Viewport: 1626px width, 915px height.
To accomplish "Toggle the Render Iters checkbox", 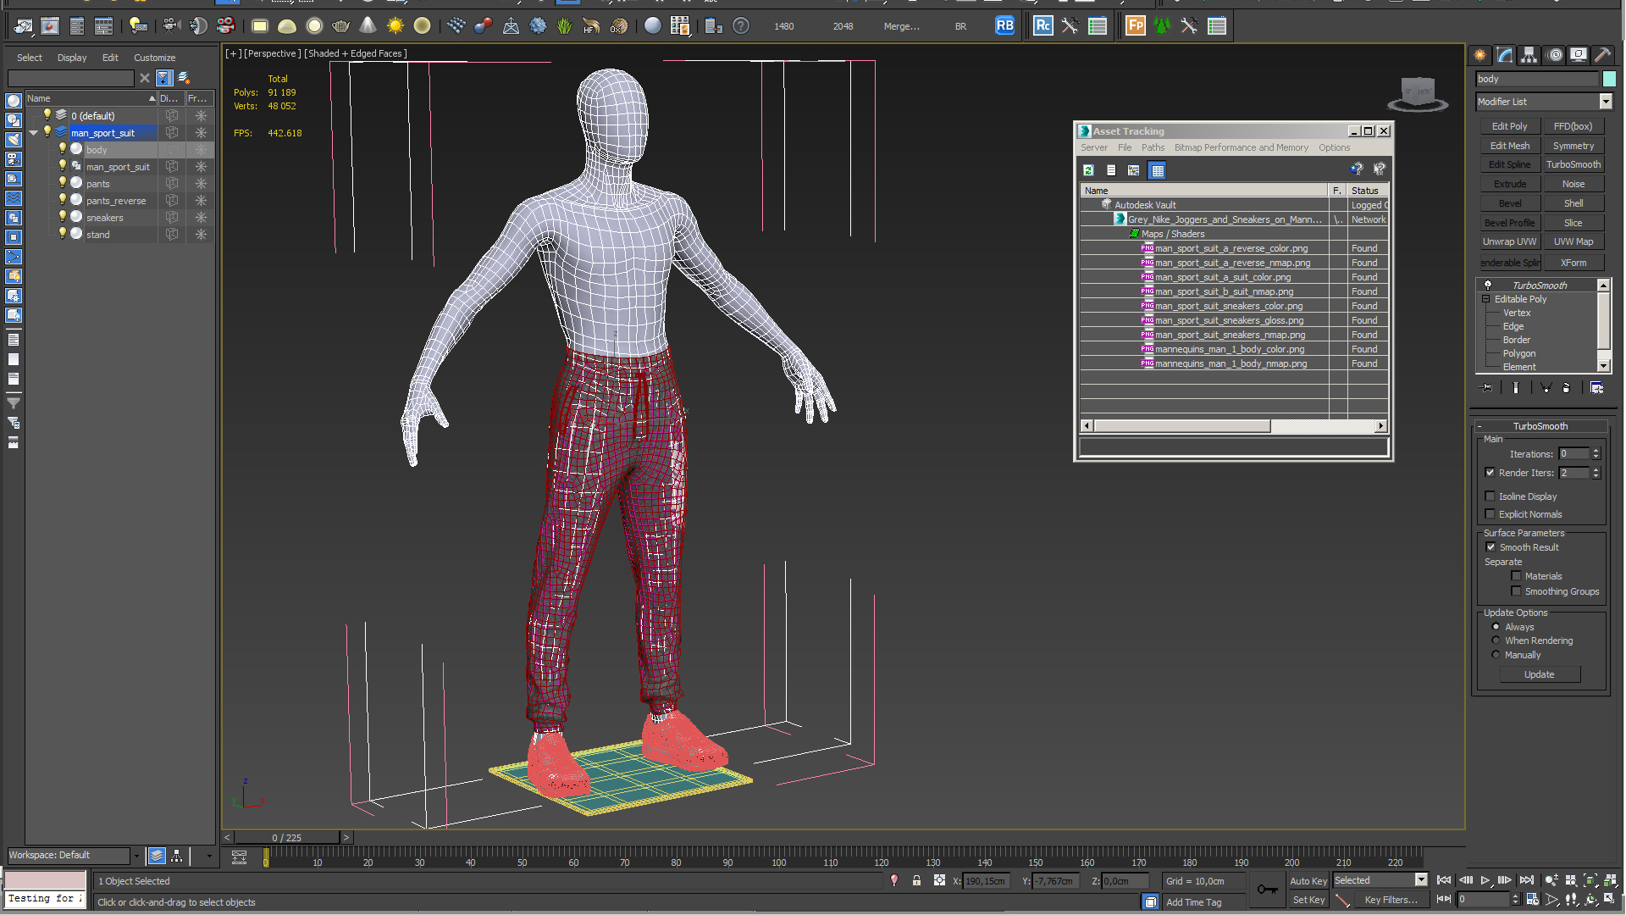I will coord(1490,473).
